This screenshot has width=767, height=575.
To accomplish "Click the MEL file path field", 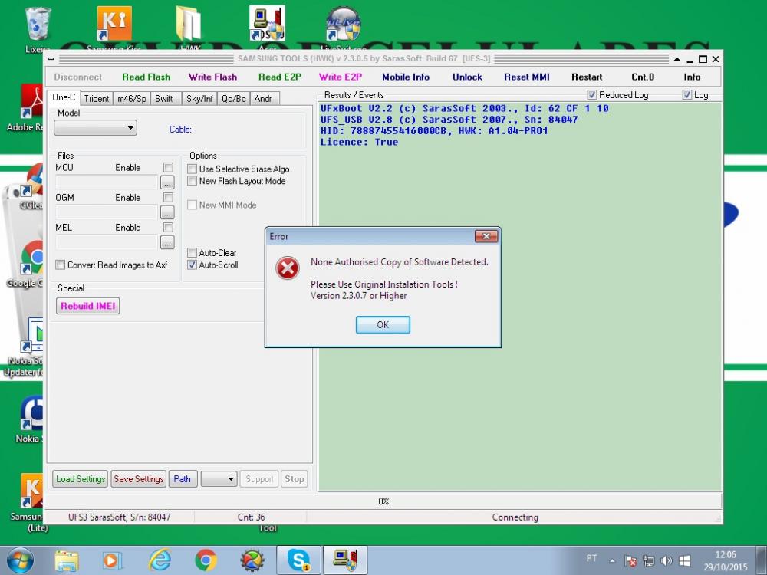I will point(107,242).
